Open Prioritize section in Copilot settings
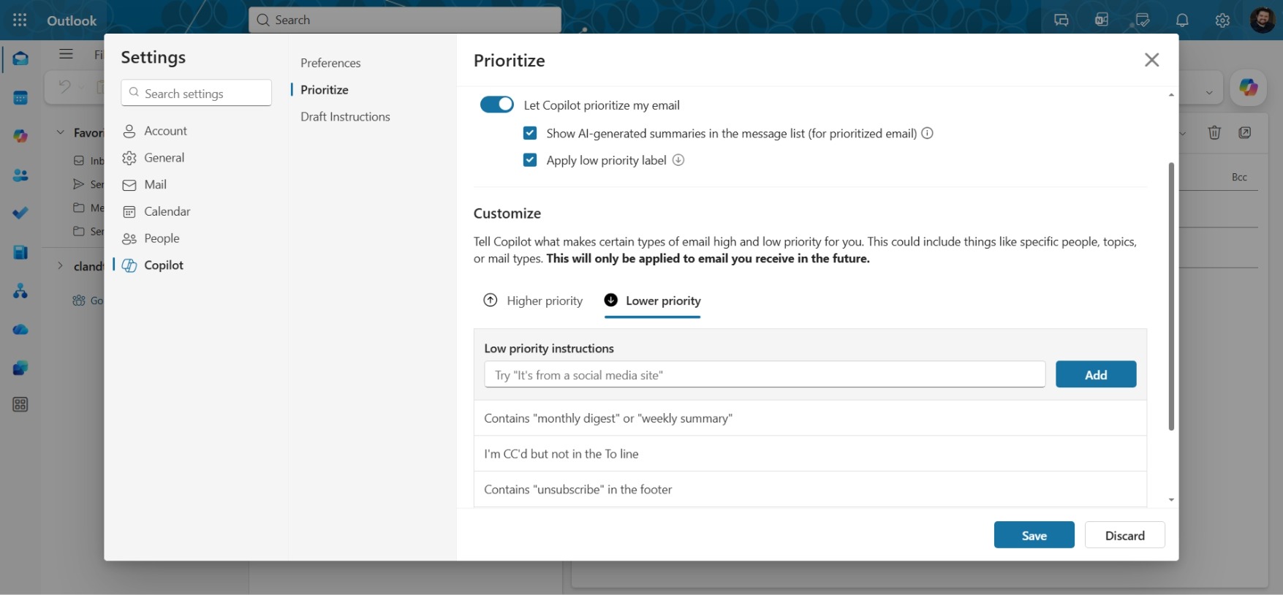 coord(325,90)
